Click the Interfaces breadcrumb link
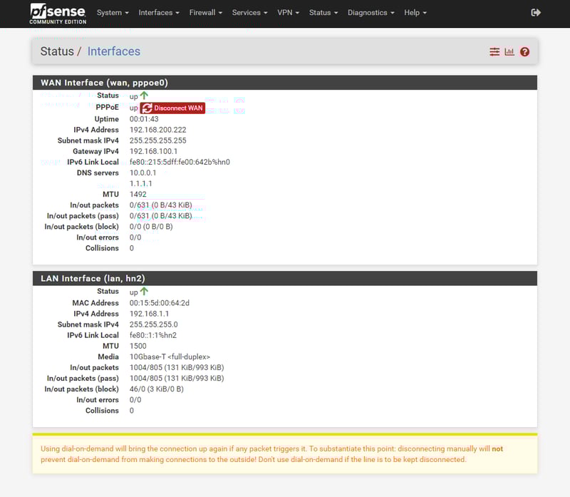The image size is (570, 497). coord(113,51)
